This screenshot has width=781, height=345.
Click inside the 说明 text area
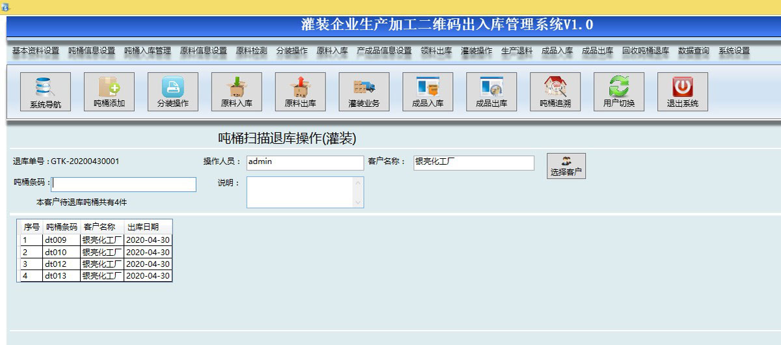tap(299, 192)
